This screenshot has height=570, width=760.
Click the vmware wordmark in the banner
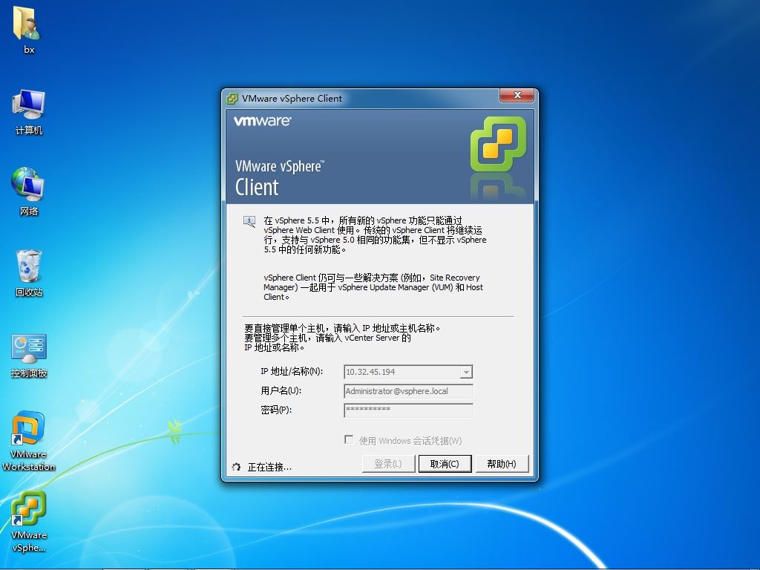262,121
